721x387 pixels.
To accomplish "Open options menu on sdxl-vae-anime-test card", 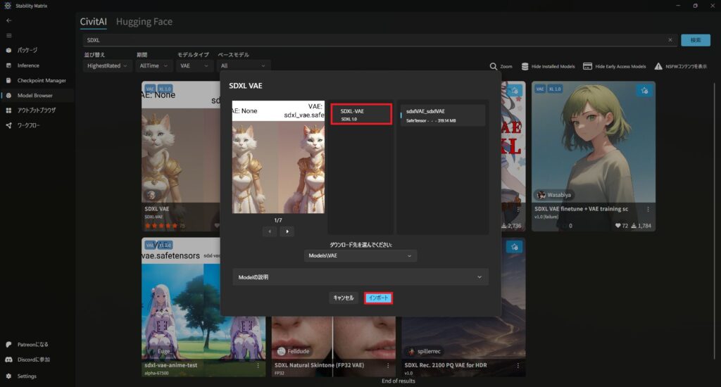I will (258, 365).
